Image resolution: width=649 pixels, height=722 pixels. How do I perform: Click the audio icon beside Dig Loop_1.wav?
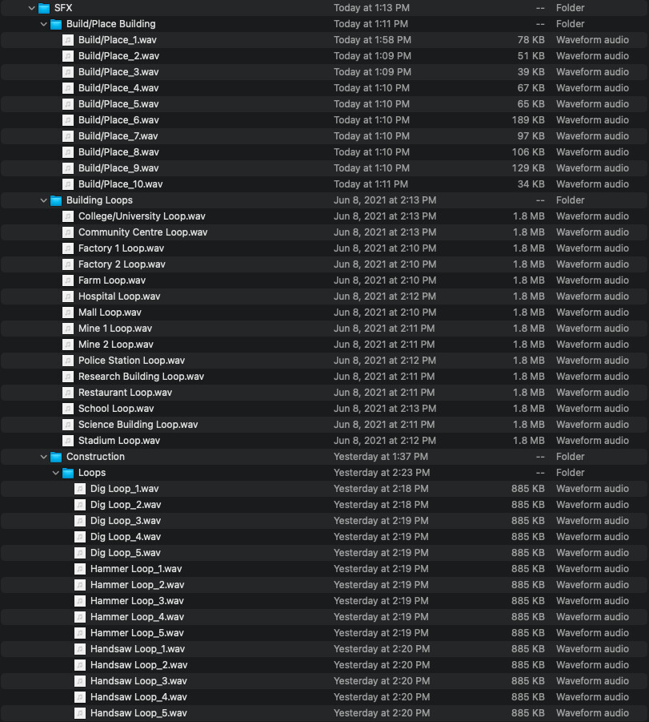point(80,489)
